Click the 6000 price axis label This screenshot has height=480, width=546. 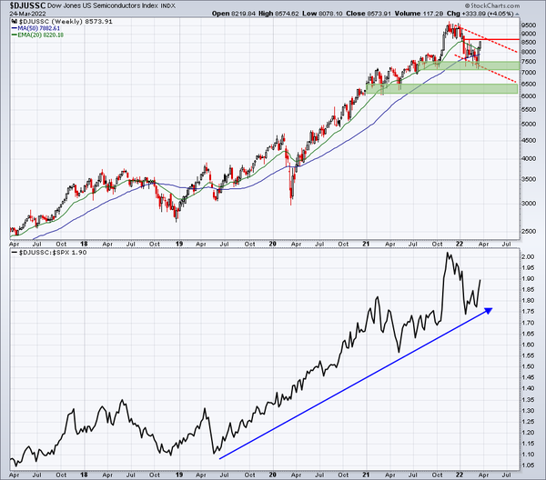(x=528, y=96)
